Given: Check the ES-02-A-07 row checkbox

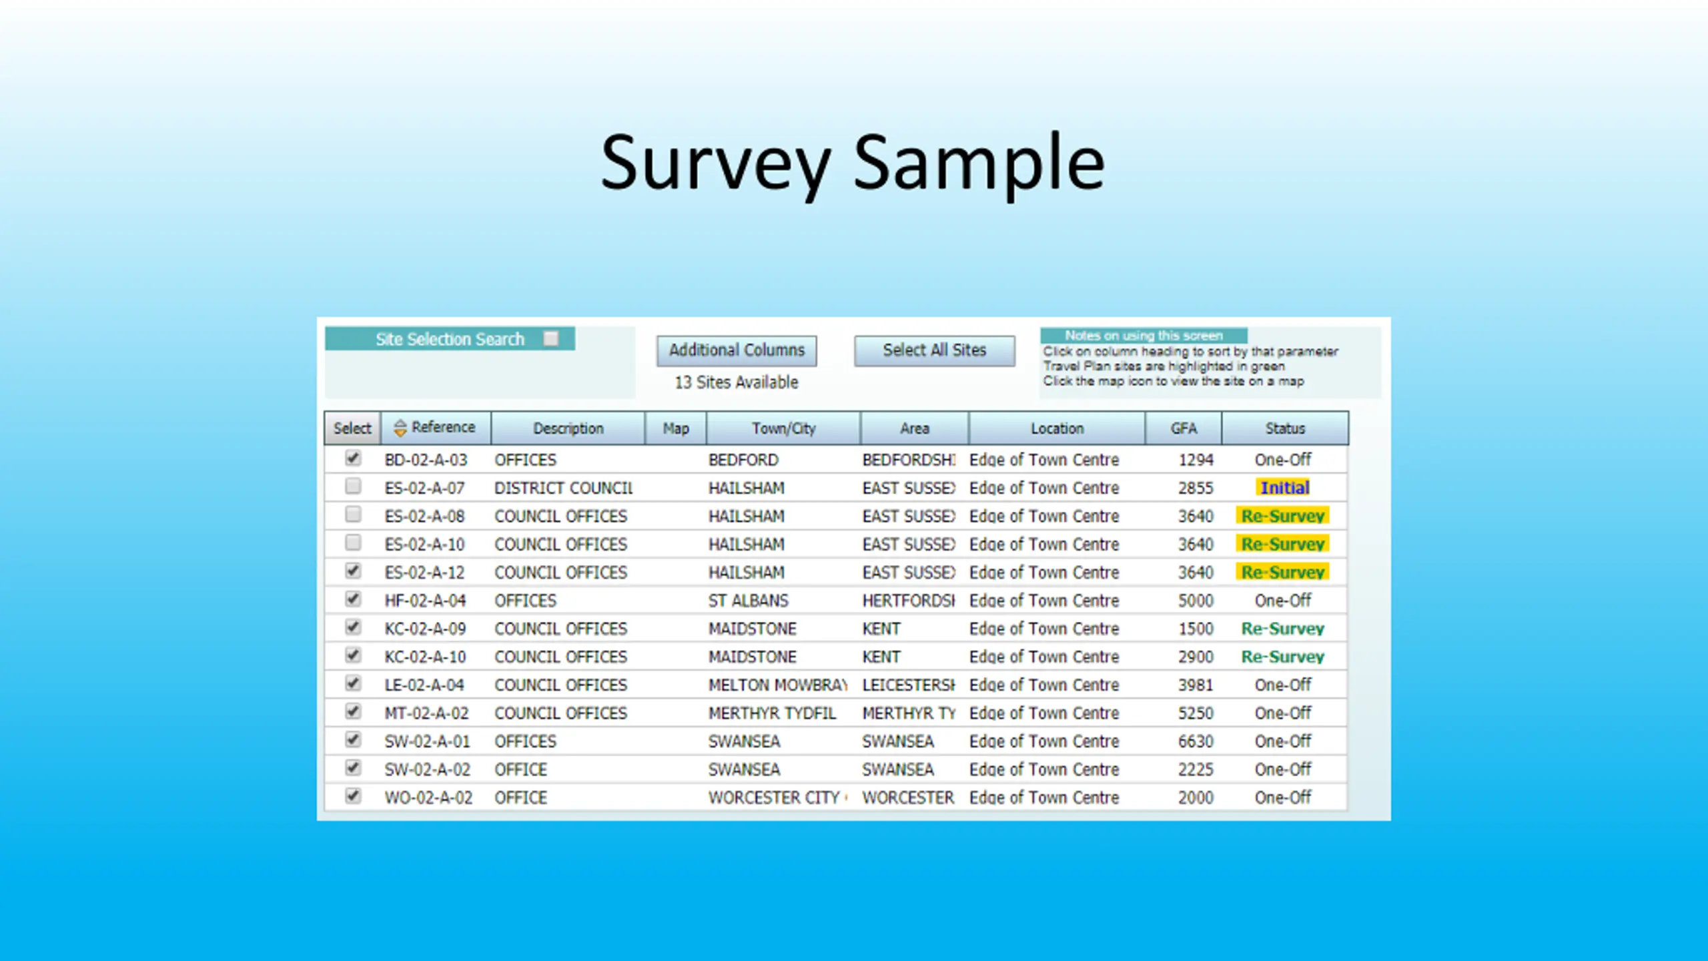Looking at the screenshot, I should [x=353, y=486].
